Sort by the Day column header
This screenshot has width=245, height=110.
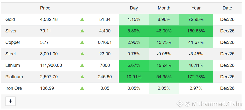[134, 8]
